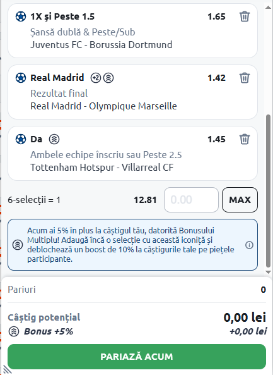Screen dimensions: 273x375
Task: Click the multiple bonus icon beside Real Madrid
Action: tap(108, 78)
